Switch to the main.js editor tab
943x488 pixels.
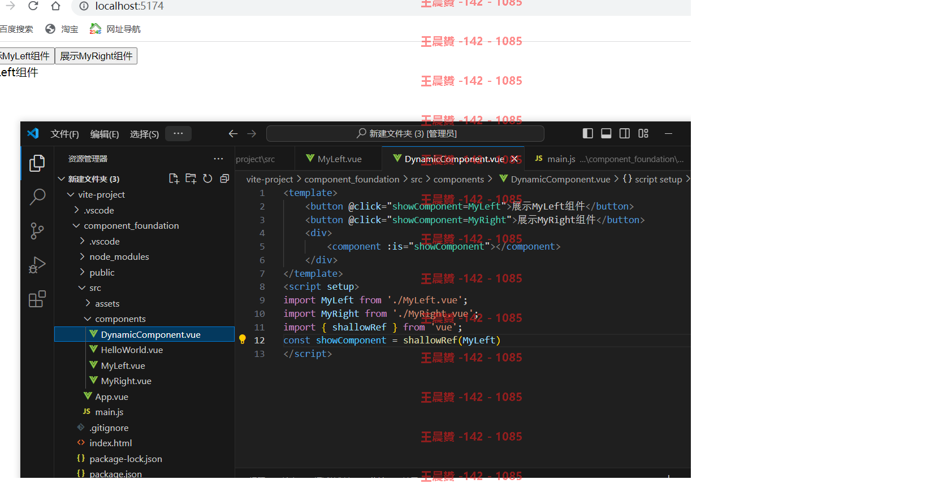point(608,159)
